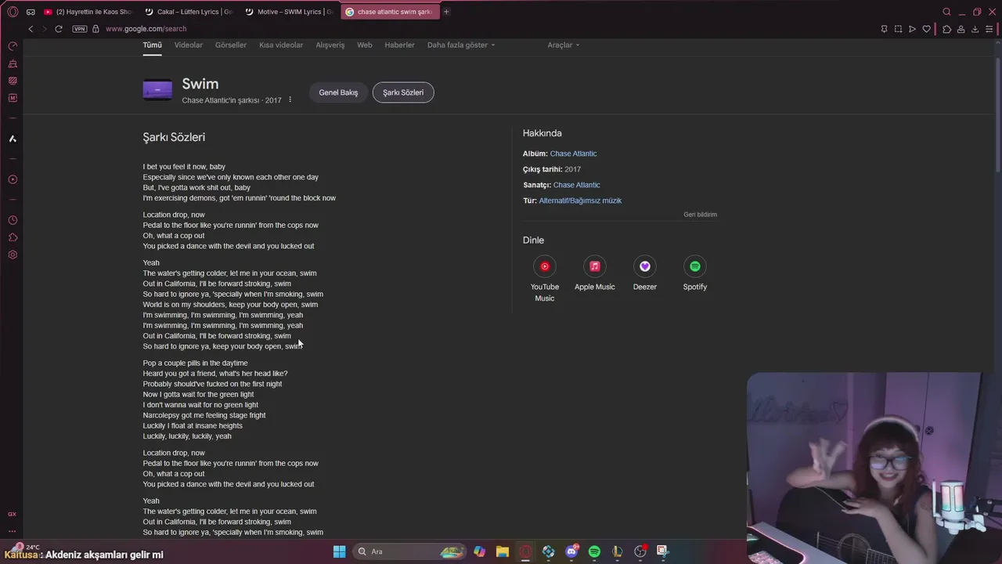
Task: Switch to Motive – SWIM Lyrics tab
Action: pos(290,12)
